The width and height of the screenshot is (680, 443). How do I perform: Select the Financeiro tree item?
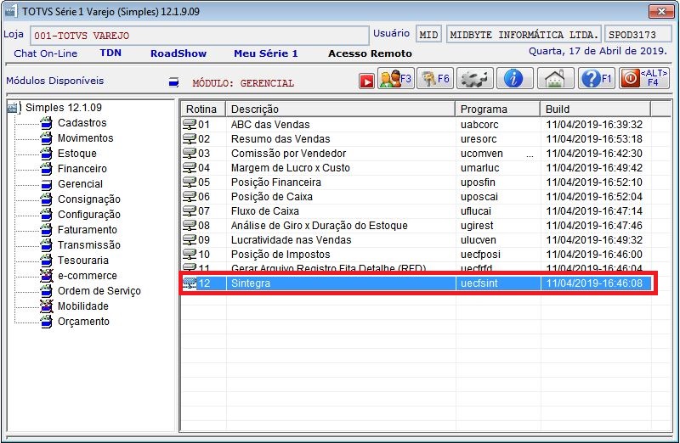click(82, 168)
